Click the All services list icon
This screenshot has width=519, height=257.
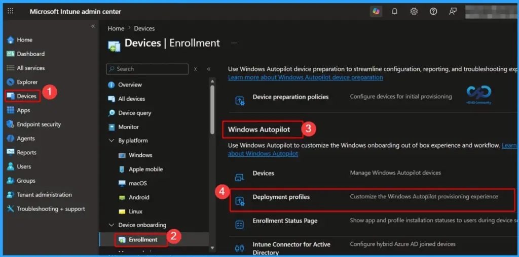click(11, 68)
